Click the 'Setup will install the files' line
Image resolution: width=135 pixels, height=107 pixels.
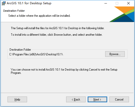point(58,28)
